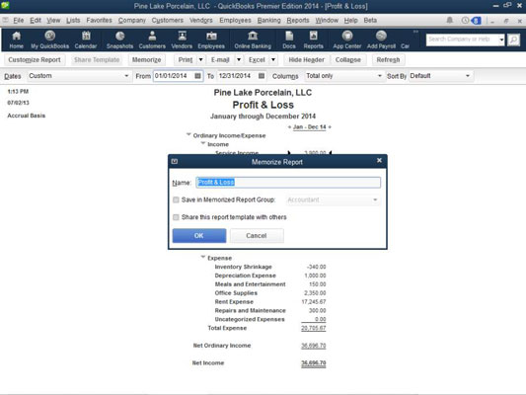Open the Reports menu

pyautogui.click(x=298, y=20)
